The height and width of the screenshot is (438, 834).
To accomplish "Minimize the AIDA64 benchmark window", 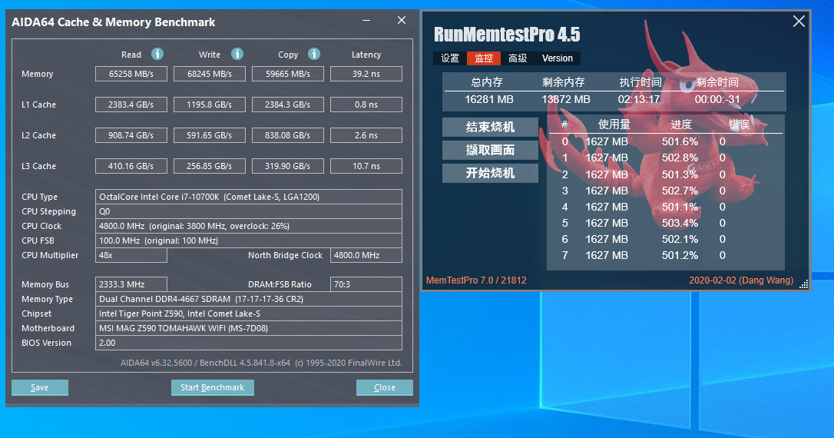I will pos(366,20).
